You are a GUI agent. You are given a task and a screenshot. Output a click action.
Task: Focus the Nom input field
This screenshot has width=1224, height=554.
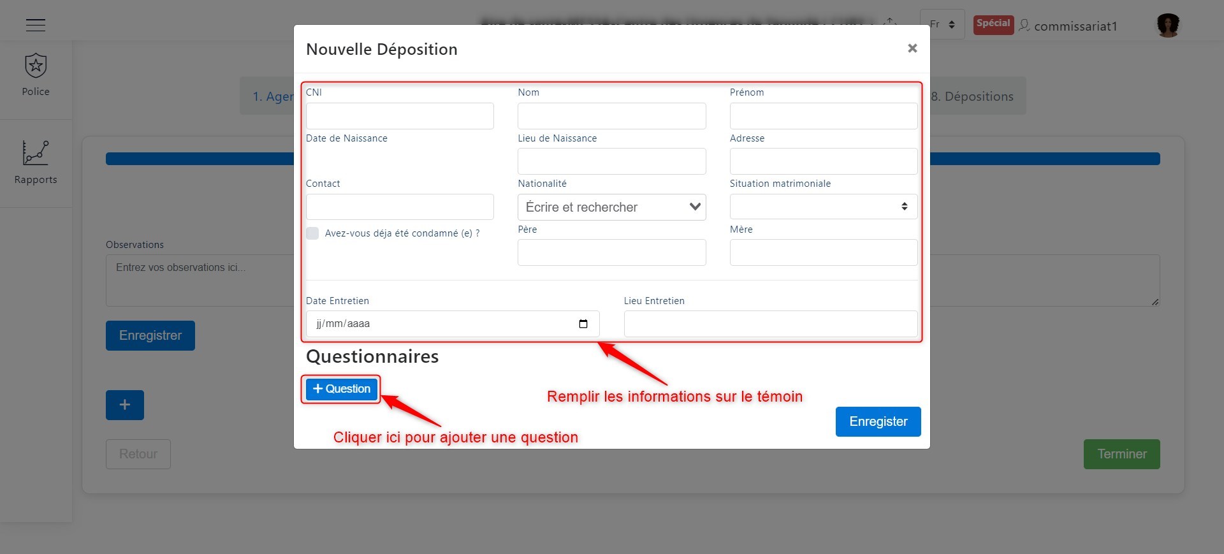[611, 116]
